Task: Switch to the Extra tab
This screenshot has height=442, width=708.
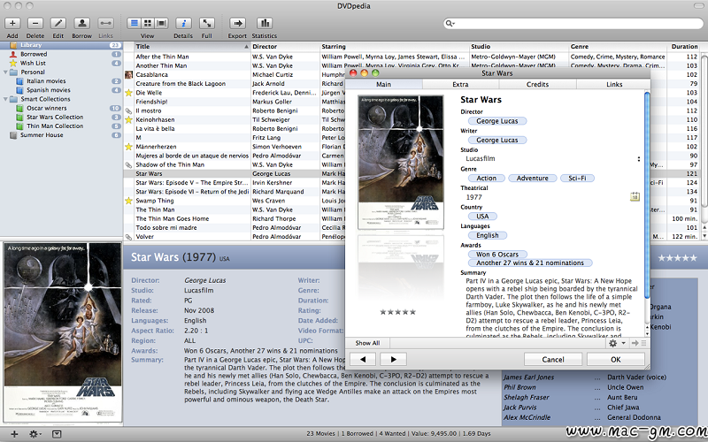Action: 460,84
